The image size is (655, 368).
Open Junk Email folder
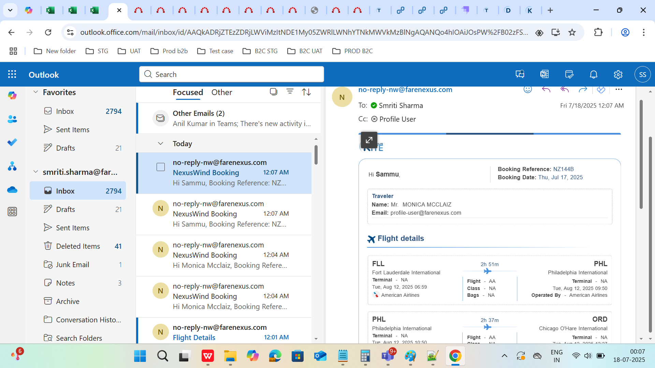78,264
